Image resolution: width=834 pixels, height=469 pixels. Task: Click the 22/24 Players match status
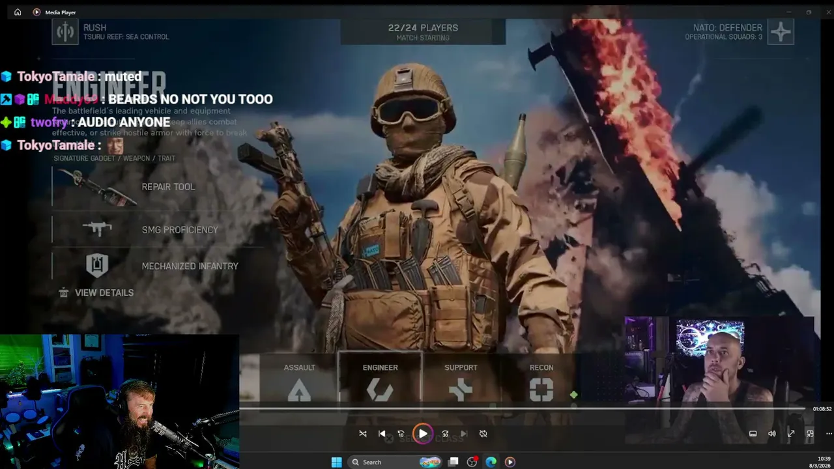point(423,32)
